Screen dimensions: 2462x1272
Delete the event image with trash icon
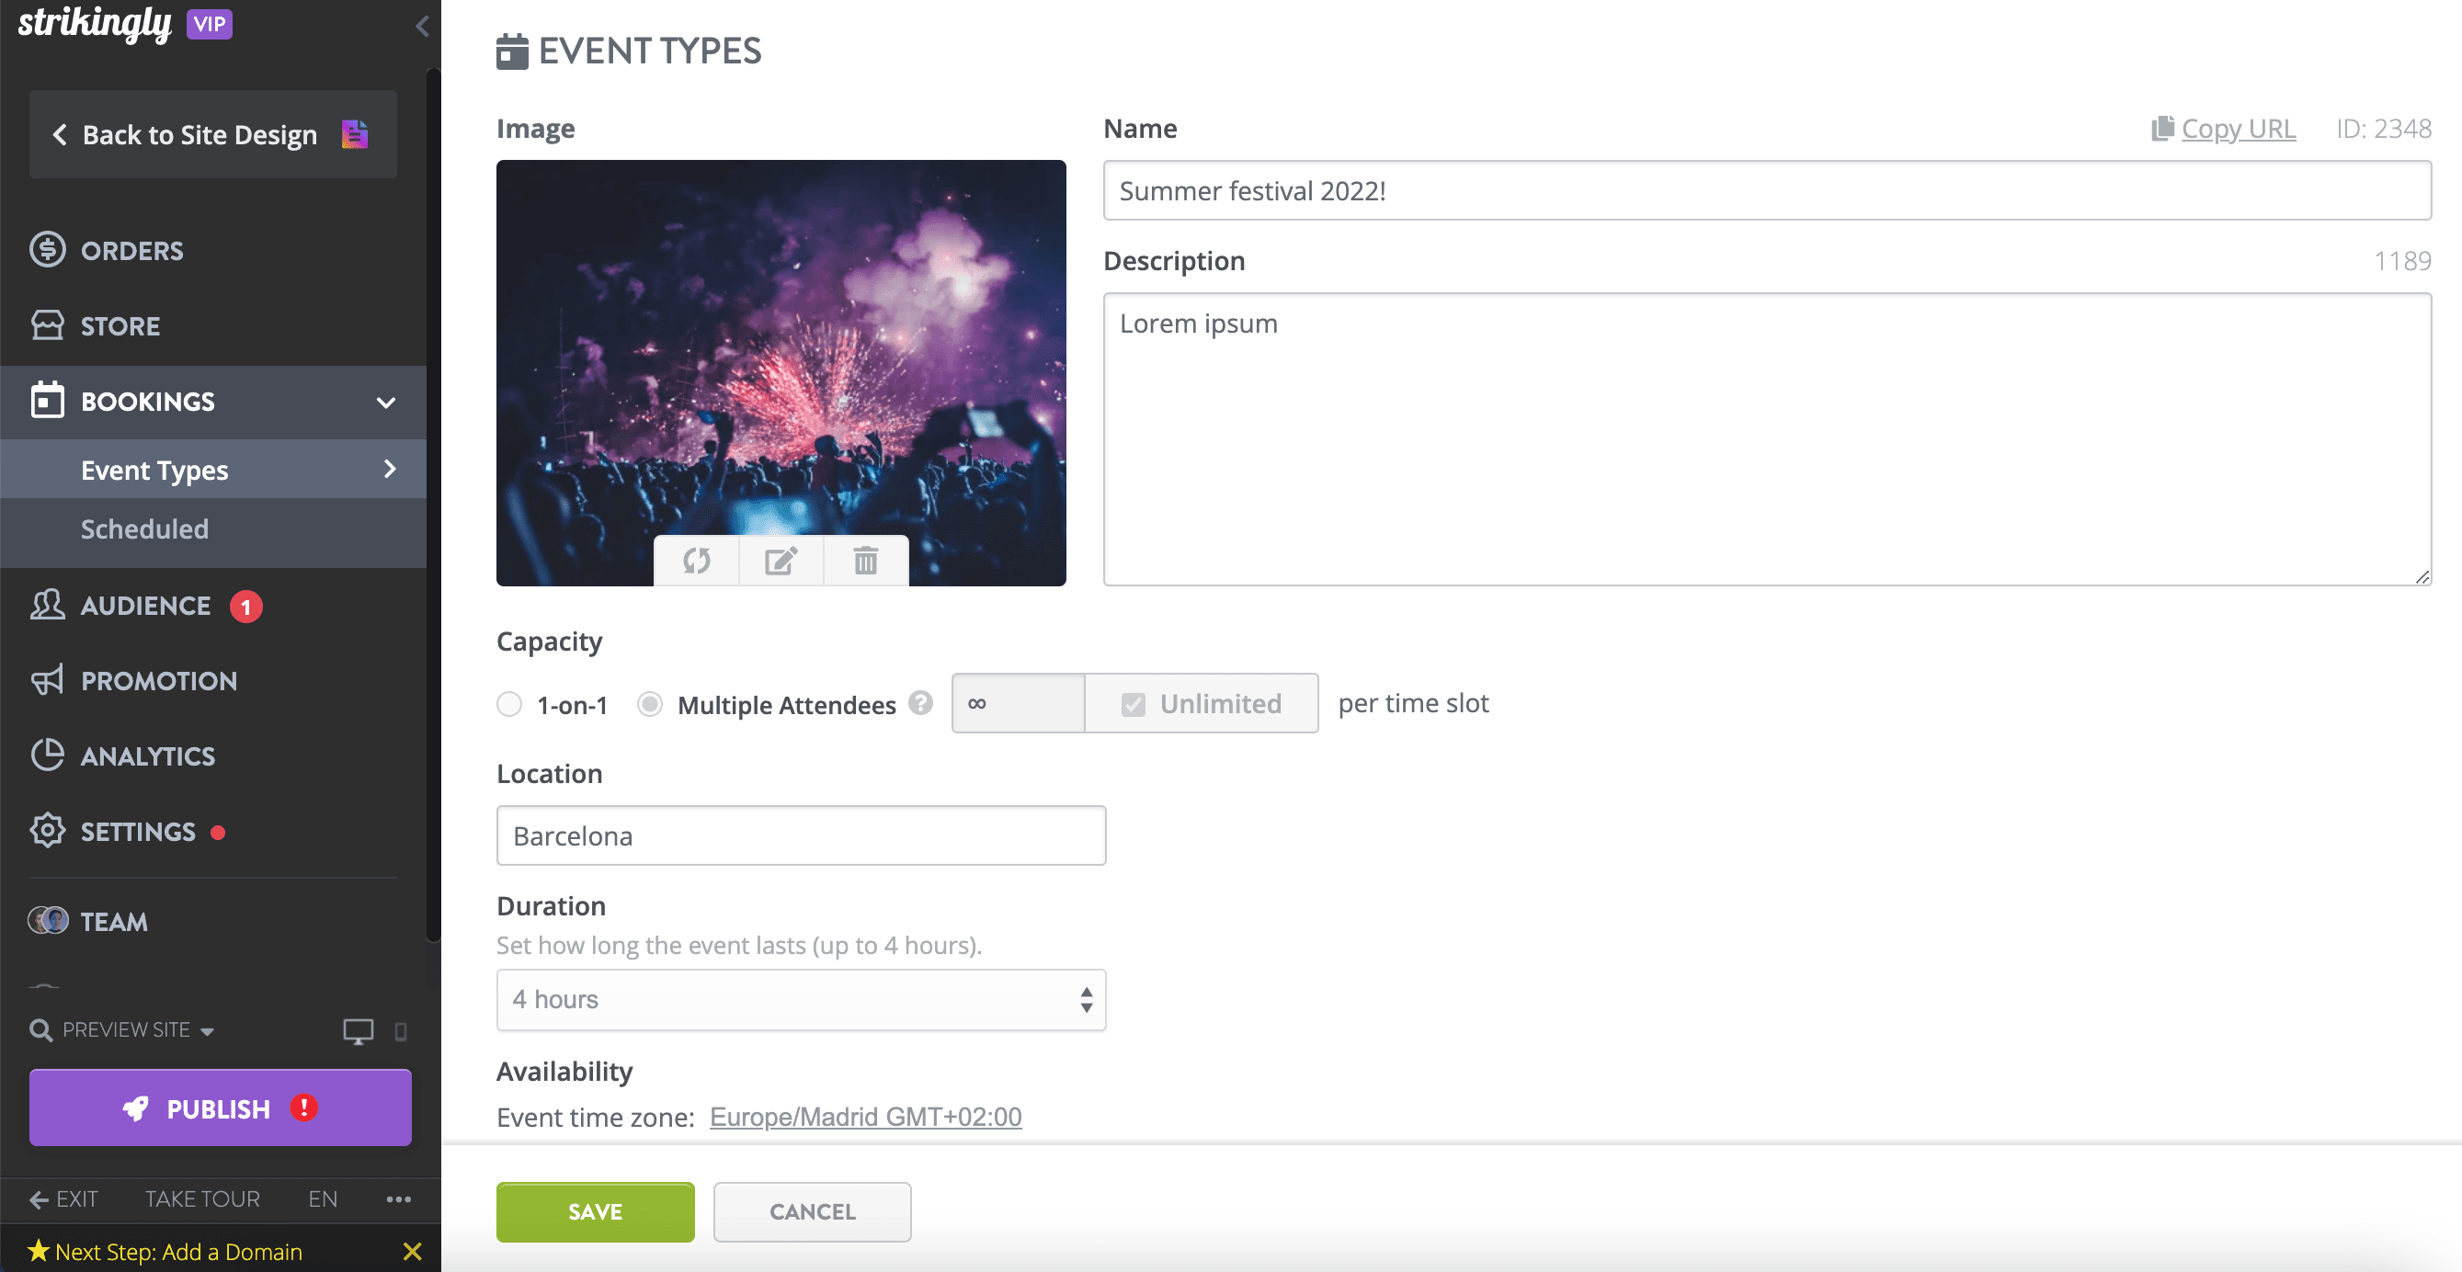tap(866, 561)
